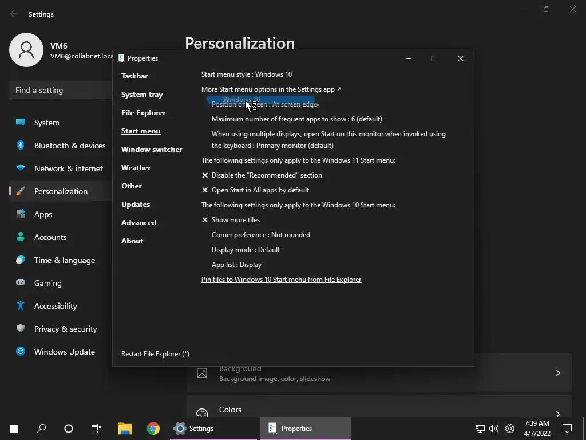Toggle Disable the "Recommended" section

pyautogui.click(x=262, y=175)
